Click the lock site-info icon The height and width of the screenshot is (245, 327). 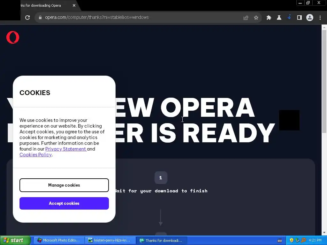pos(40,18)
